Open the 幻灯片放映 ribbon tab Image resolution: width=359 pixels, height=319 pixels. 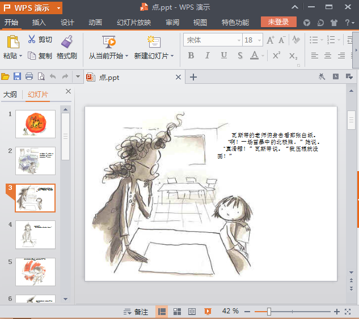coord(134,23)
